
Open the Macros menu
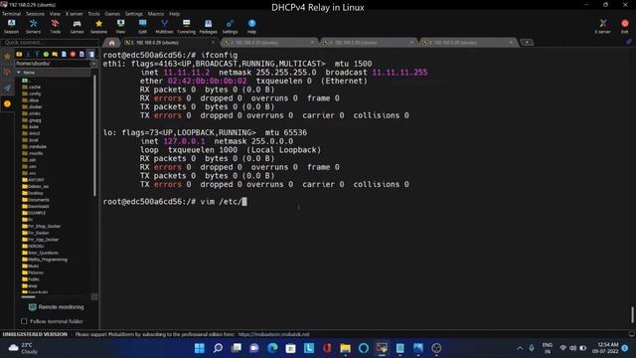click(156, 14)
